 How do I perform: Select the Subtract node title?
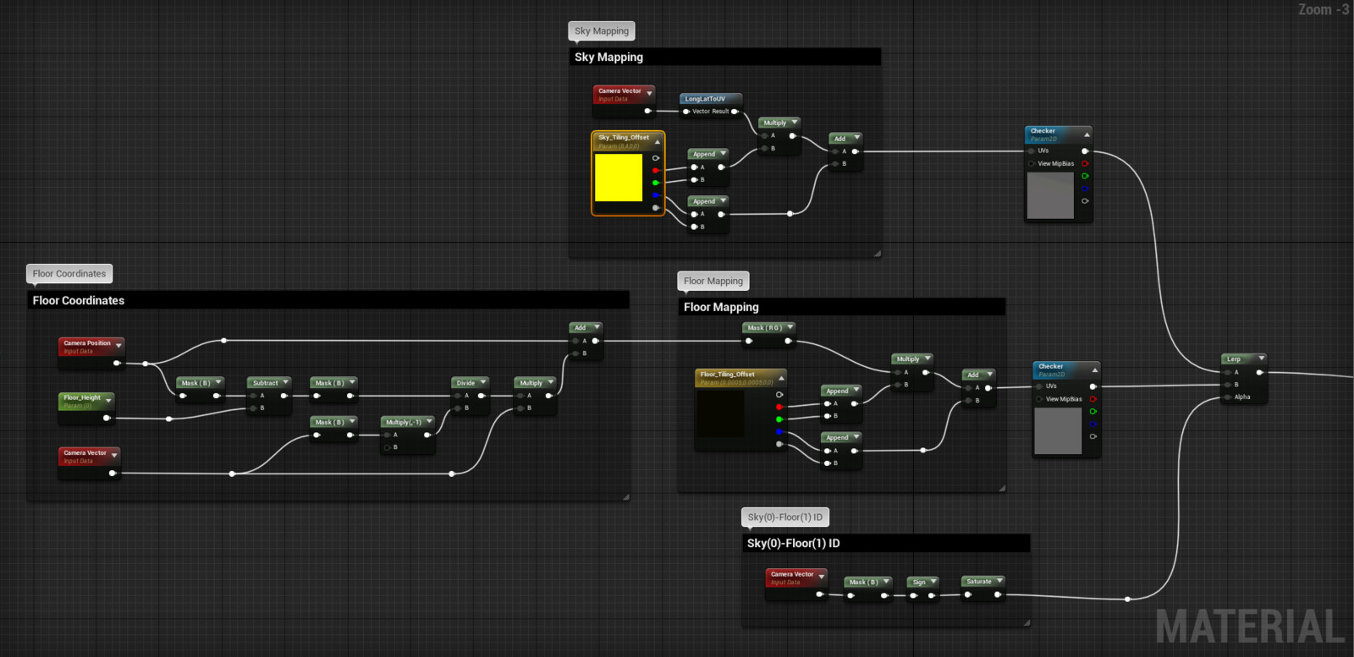point(266,383)
